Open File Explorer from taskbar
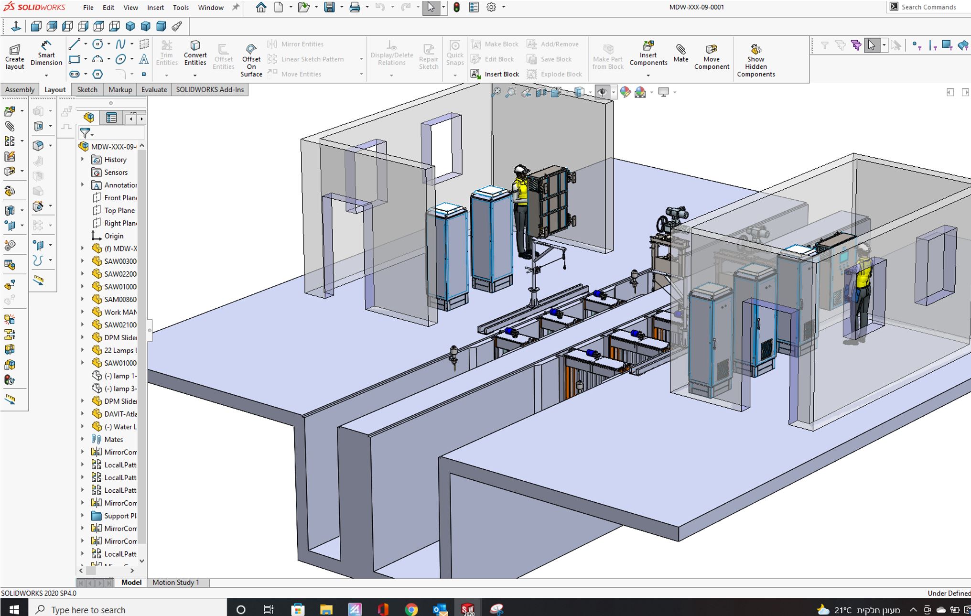Viewport: 971px width, 616px height. pyautogui.click(x=326, y=609)
